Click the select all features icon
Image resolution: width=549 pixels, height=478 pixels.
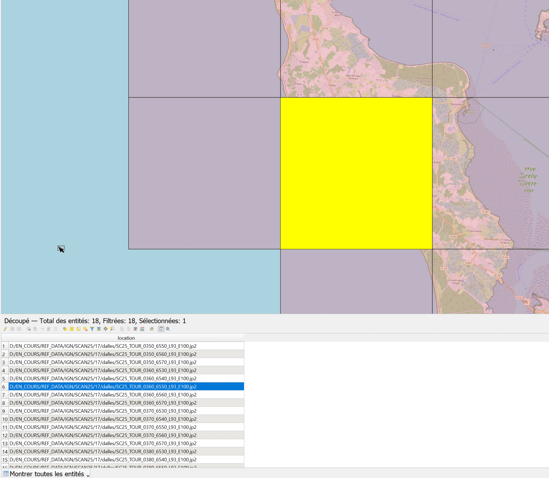point(72,329)
